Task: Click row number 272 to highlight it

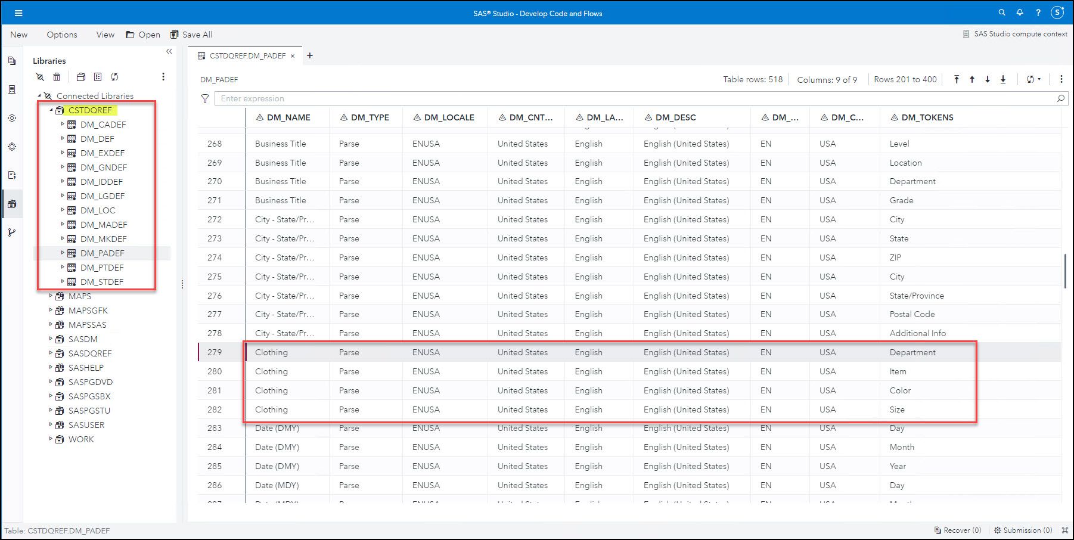Action: (213, 219)
